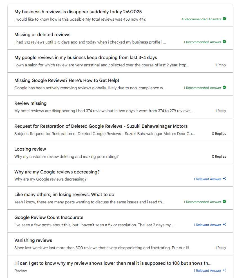The image size is (237, 278).
Task: Open Why are my Google reviews decreasing? title
Action: (x=57, y=172)
